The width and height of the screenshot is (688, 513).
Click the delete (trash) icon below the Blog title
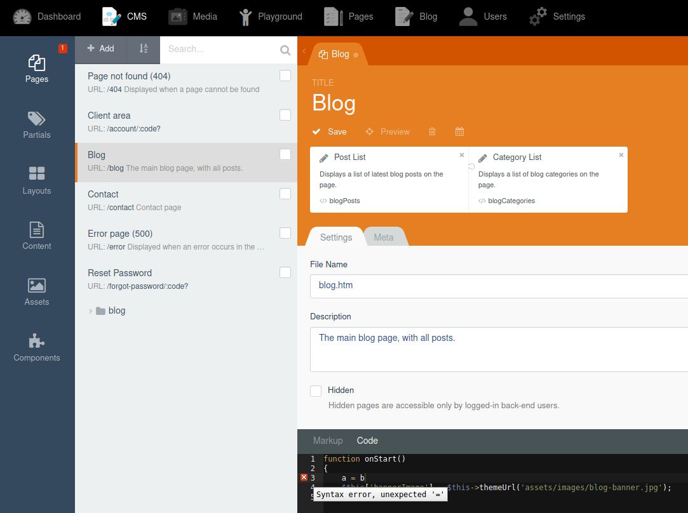[432, 131]
